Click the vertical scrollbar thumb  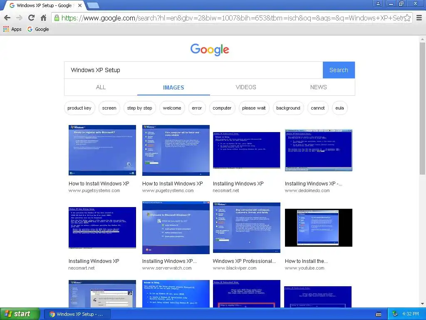coord(422,108)
